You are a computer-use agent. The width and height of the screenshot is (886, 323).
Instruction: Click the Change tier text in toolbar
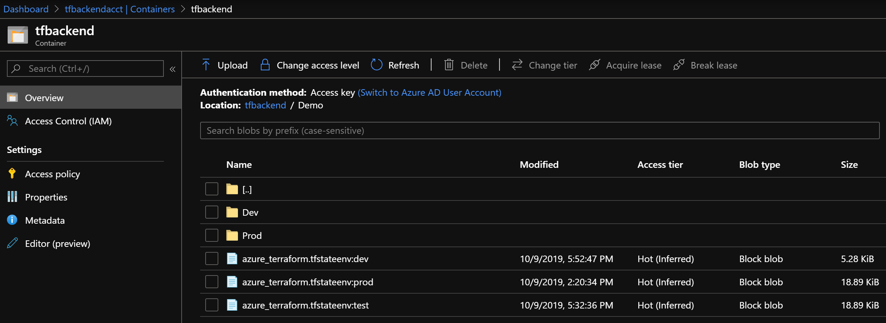click(x=553, y=65)
